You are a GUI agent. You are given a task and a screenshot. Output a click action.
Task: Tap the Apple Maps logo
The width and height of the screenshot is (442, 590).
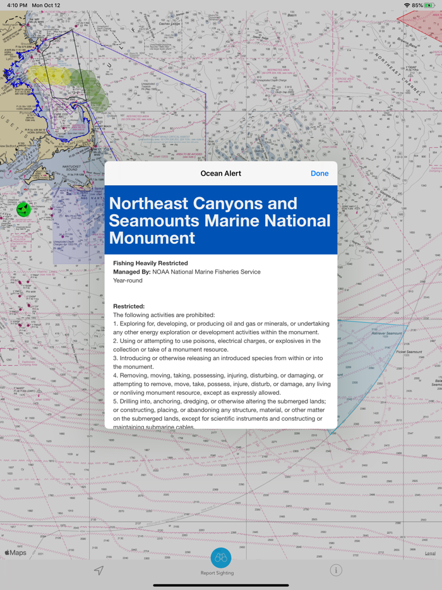pos(16,552)
